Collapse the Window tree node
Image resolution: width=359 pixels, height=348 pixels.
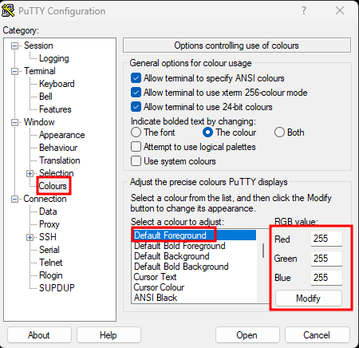pyautogui.click(x=14, y=122)
